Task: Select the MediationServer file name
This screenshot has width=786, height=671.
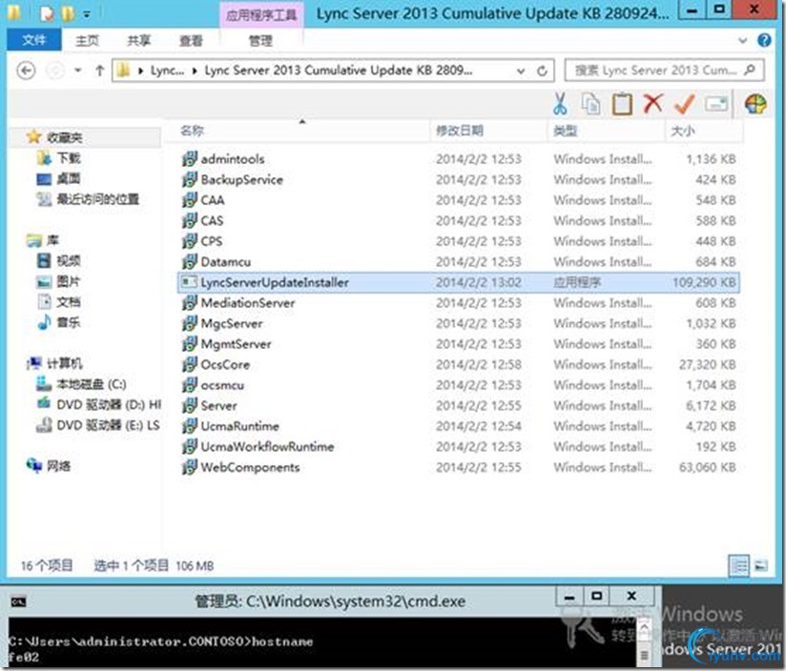Action: coord(248,302)
